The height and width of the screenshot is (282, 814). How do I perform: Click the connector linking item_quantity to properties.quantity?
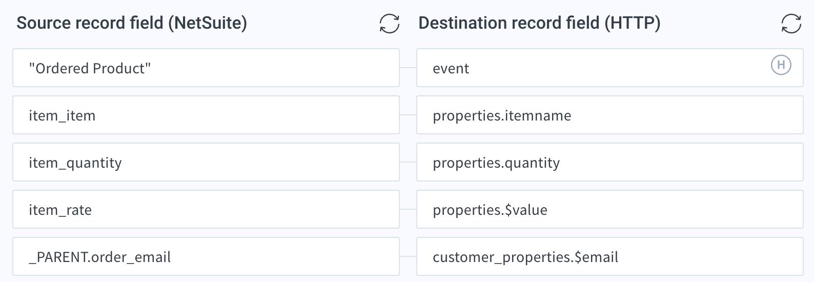408,162
